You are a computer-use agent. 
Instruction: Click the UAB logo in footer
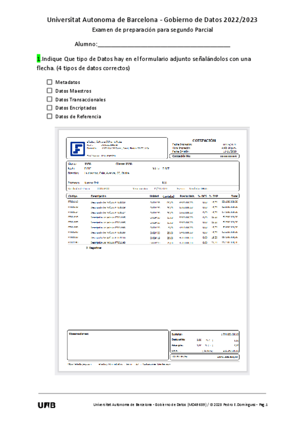click(46, 405)
